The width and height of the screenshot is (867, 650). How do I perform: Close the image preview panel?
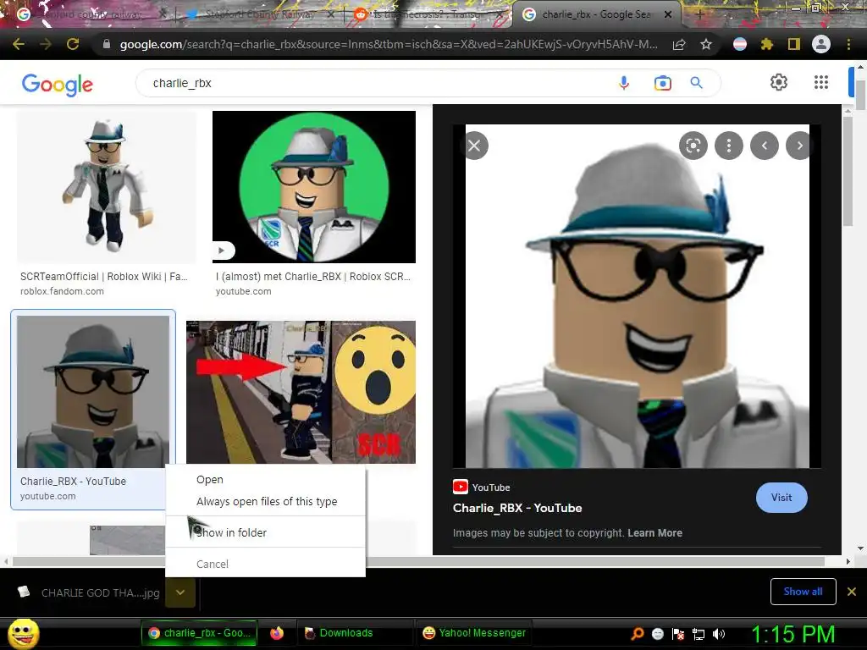coord(474,146)
